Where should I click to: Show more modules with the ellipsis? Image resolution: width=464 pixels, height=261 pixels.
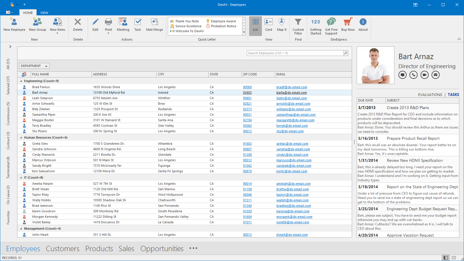click(x=193, y=248)
